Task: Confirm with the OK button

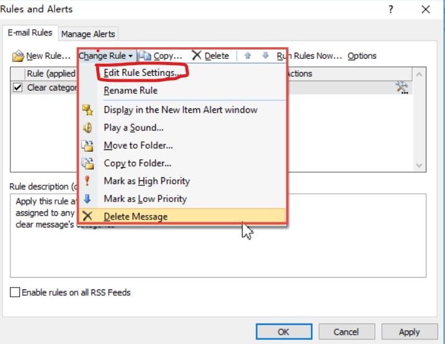Action: tap(284, 332)
